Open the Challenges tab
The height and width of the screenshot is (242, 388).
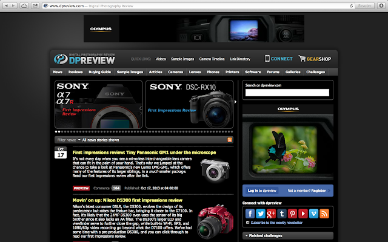click(x=315, y=72)
